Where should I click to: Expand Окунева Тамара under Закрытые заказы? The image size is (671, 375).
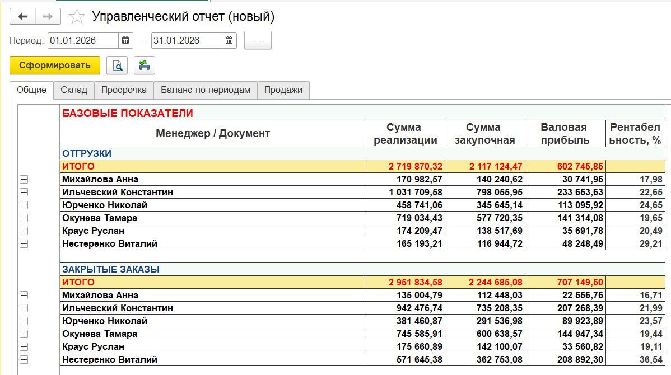coord(24,334)
